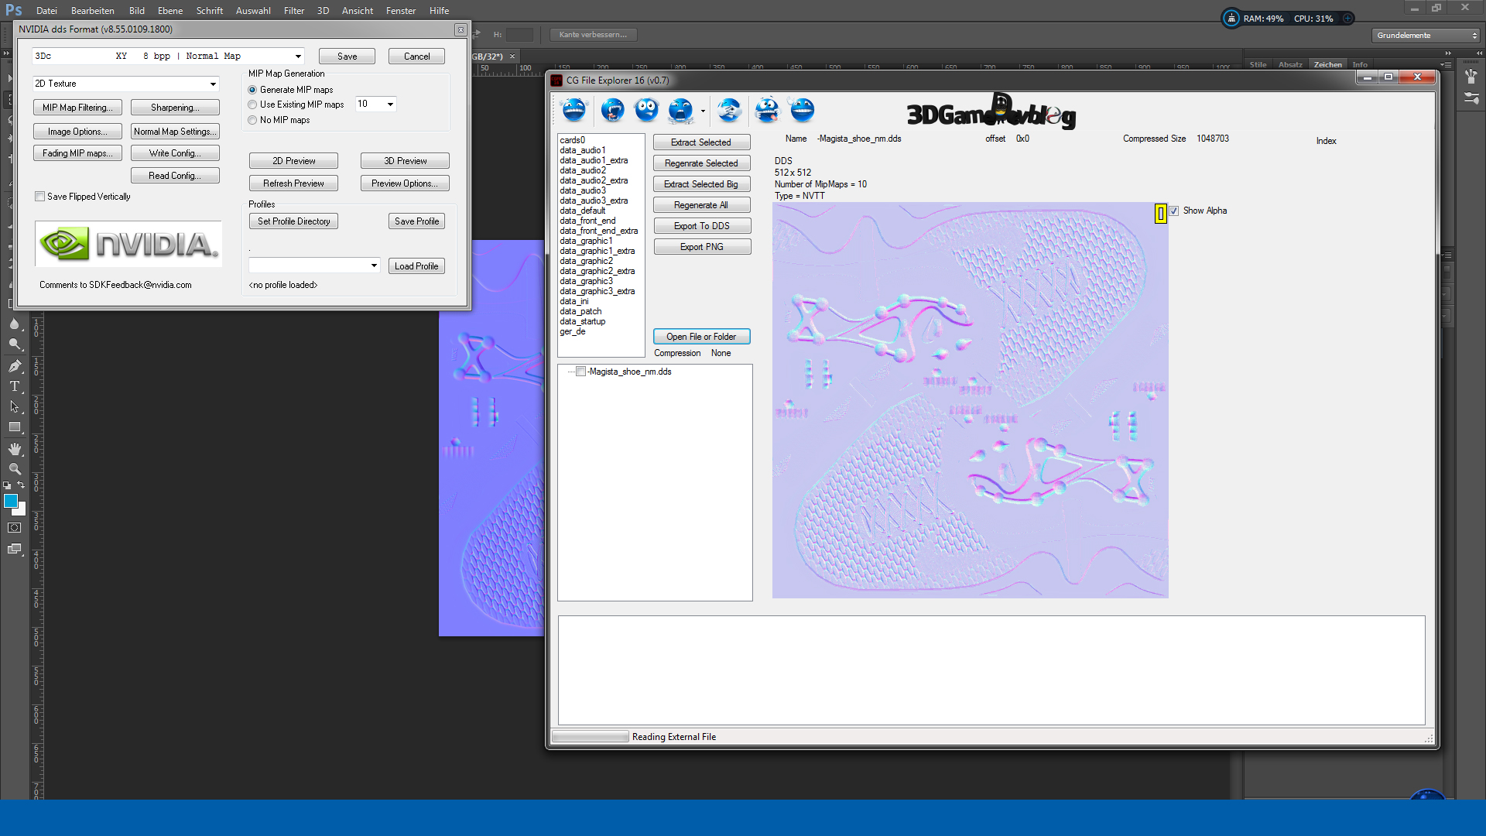Click the wide-eyed scared smiley icon
This screenshot has height=836, width=1486.
pyautogui.click(x=647, y=110)
